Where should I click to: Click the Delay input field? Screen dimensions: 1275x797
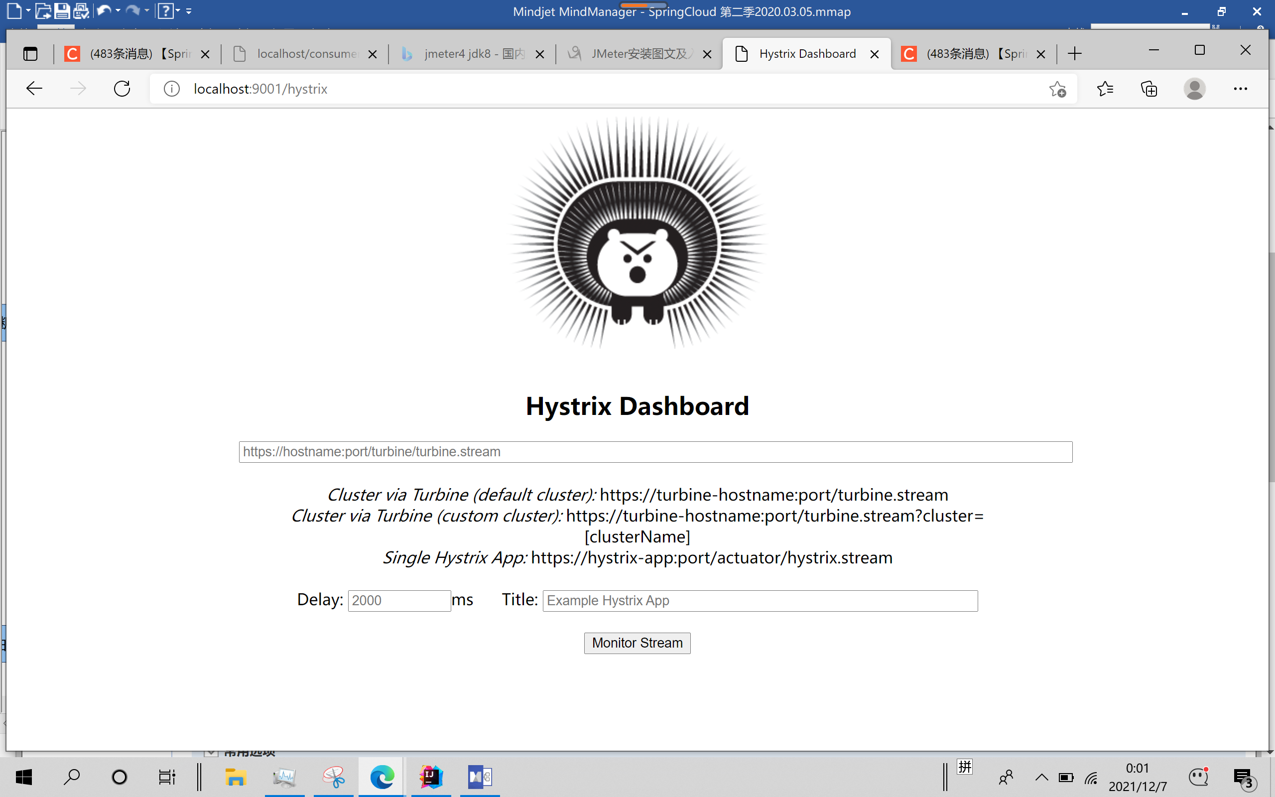399,600
